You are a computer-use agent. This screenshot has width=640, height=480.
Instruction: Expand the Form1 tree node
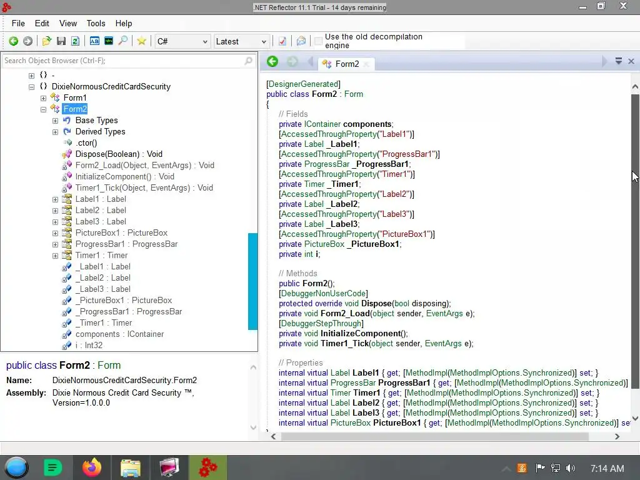43,98
